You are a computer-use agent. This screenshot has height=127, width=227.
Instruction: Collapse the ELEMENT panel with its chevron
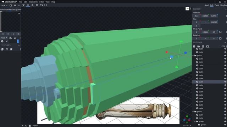[225, 9]
